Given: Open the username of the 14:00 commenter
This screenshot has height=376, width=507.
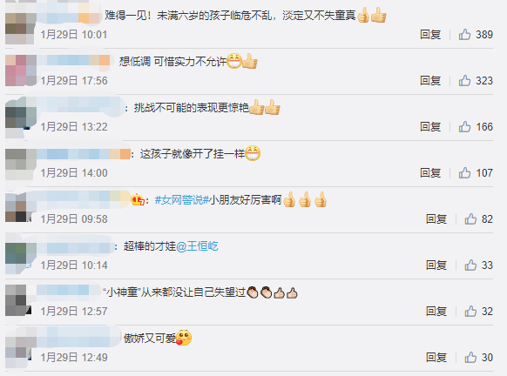Looking at the screenshot, I should (x=84, y=154).
